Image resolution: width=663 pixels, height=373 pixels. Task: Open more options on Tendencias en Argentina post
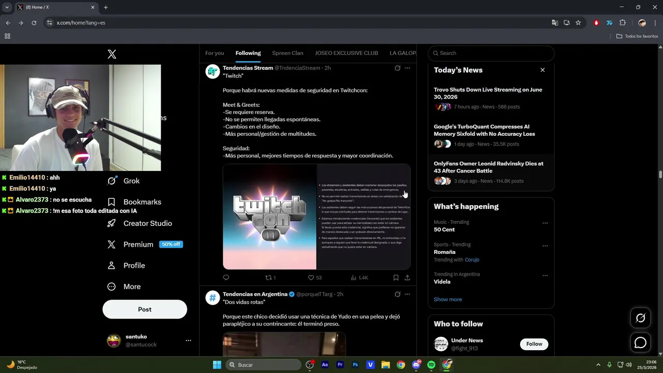click(407, 294)
